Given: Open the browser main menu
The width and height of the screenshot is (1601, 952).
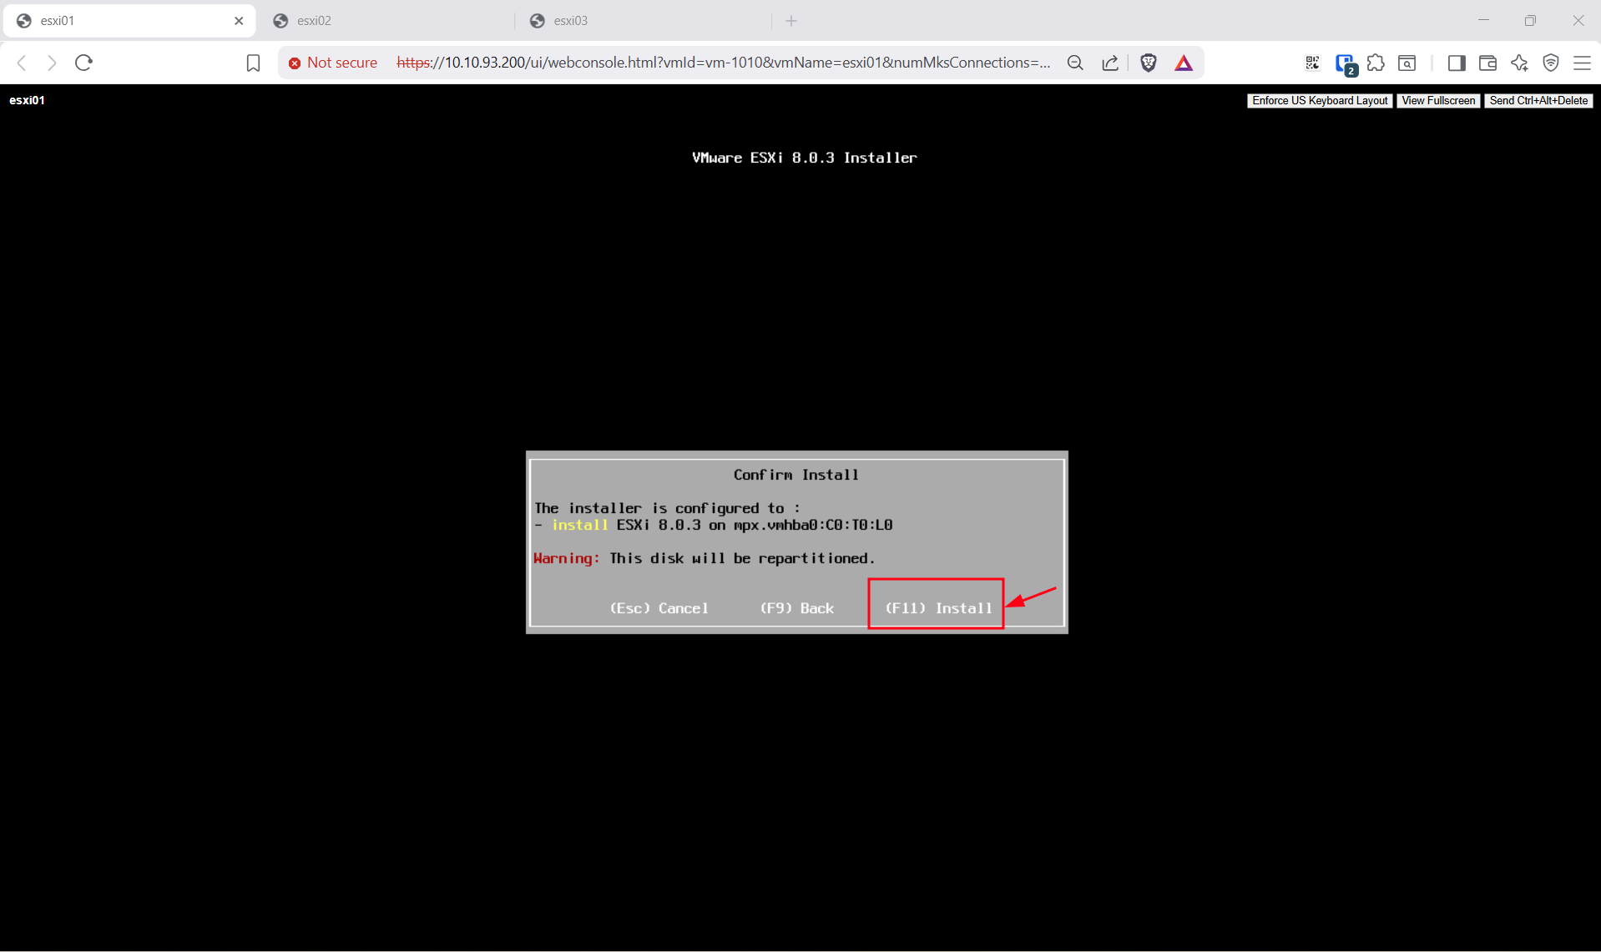Looking at the screenshot, I should [x=1582, y=63].
